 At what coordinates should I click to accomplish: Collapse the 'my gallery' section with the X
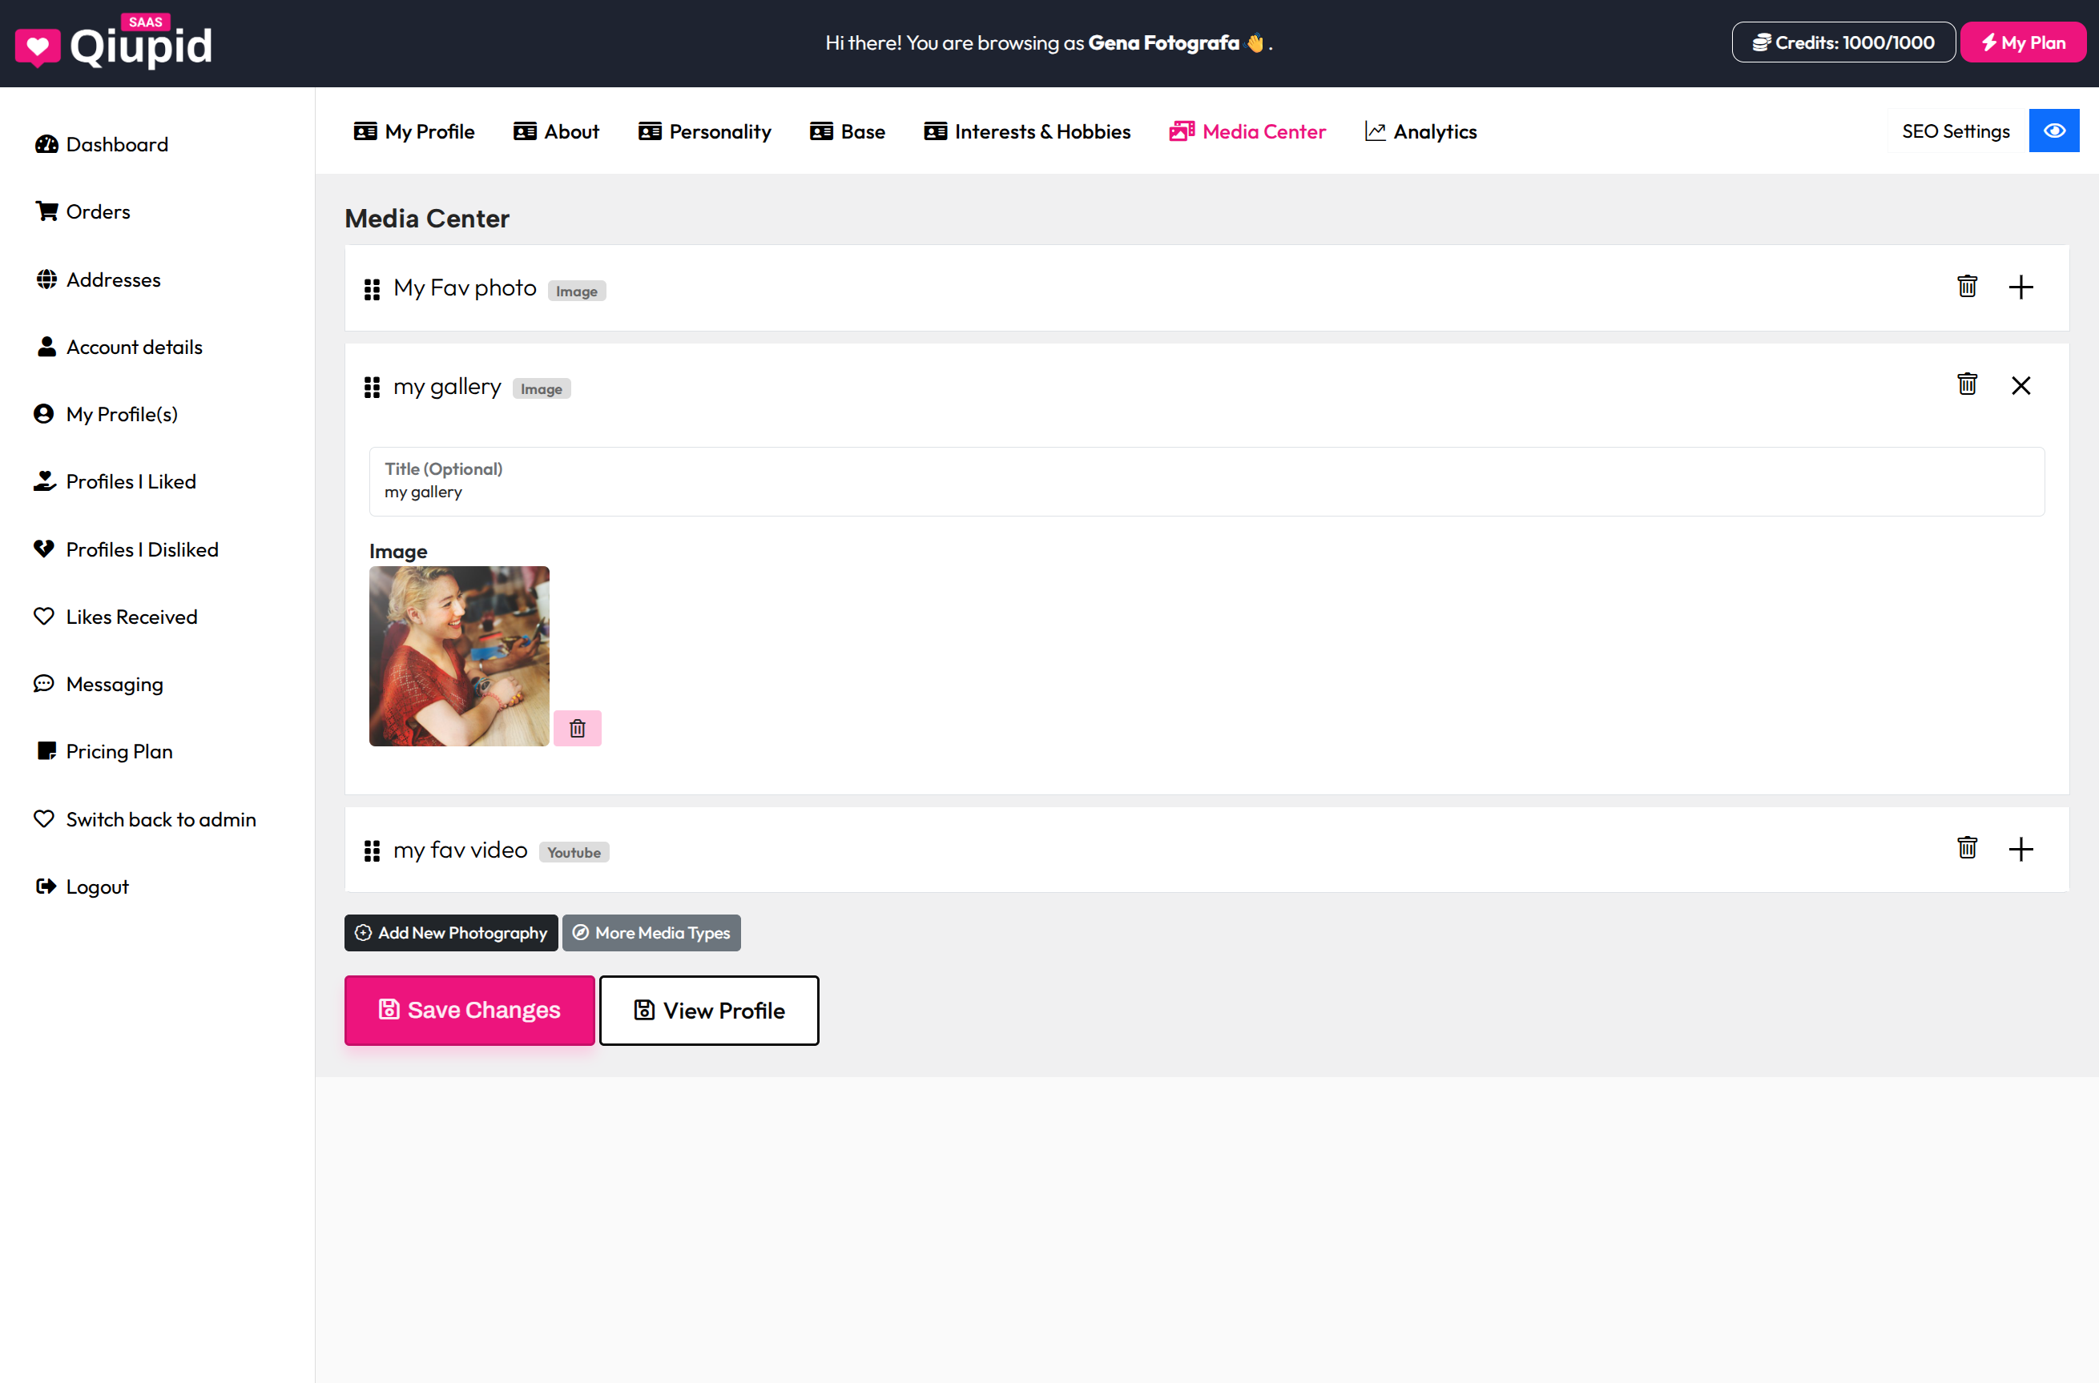tap(2022, 384)
